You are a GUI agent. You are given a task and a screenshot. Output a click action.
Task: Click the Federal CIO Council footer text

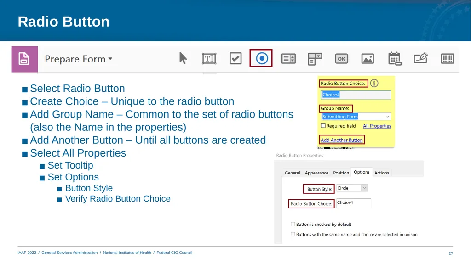click(x=174, y=253)
